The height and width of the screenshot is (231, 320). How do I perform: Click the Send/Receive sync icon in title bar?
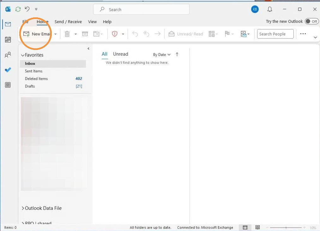click(18, 9)
